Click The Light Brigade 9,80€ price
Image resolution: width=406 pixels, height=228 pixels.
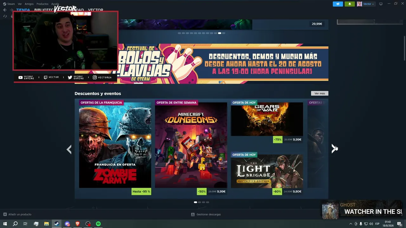click(x=297, y=192)
